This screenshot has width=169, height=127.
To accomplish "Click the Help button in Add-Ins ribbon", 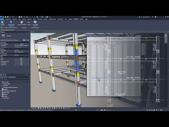I will coord(29,22).
